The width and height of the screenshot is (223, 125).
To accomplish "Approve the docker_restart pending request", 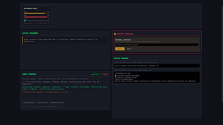I will [x=120, y=49].
